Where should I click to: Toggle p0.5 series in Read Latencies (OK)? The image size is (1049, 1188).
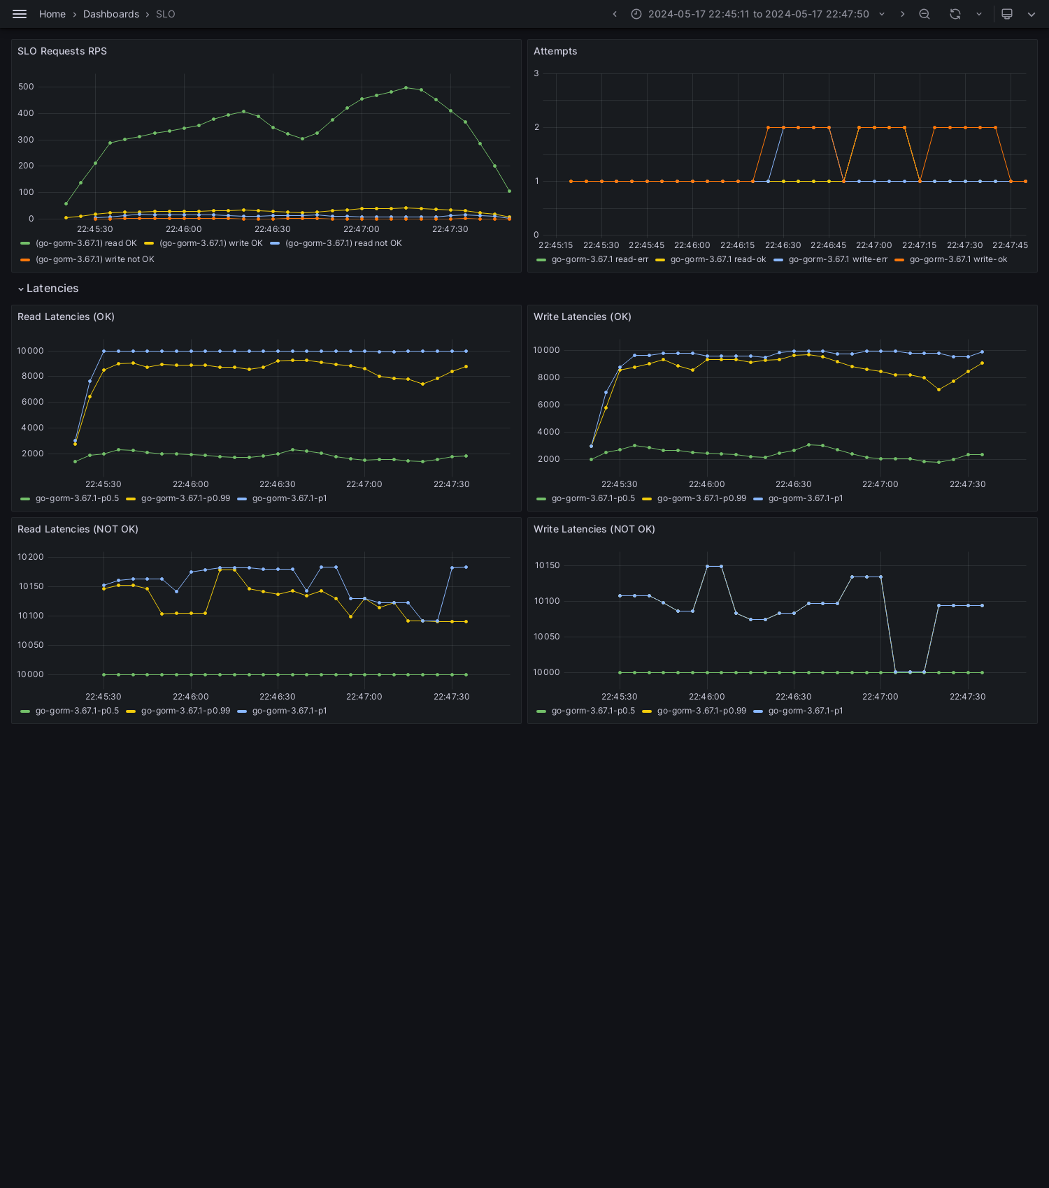point(77,498)
